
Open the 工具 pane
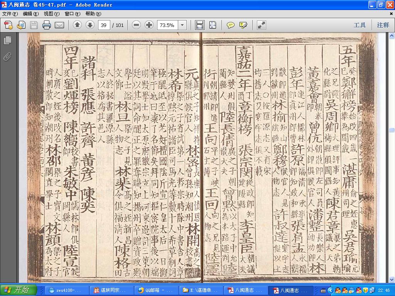coord(360,25)
